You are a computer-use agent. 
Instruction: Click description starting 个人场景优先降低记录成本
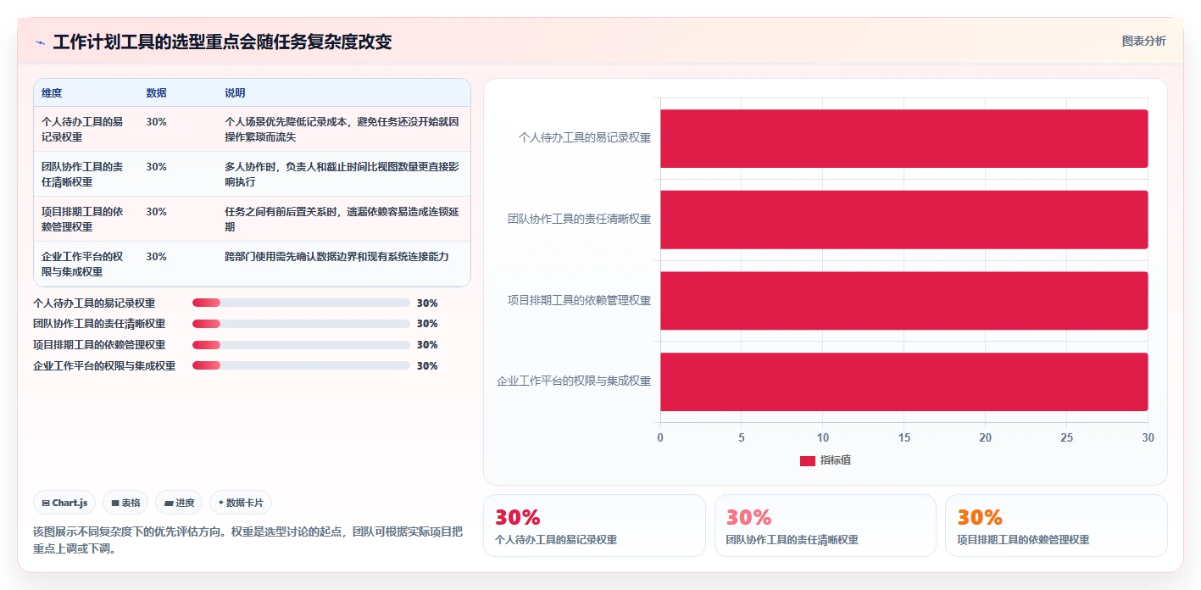(342, 129)
